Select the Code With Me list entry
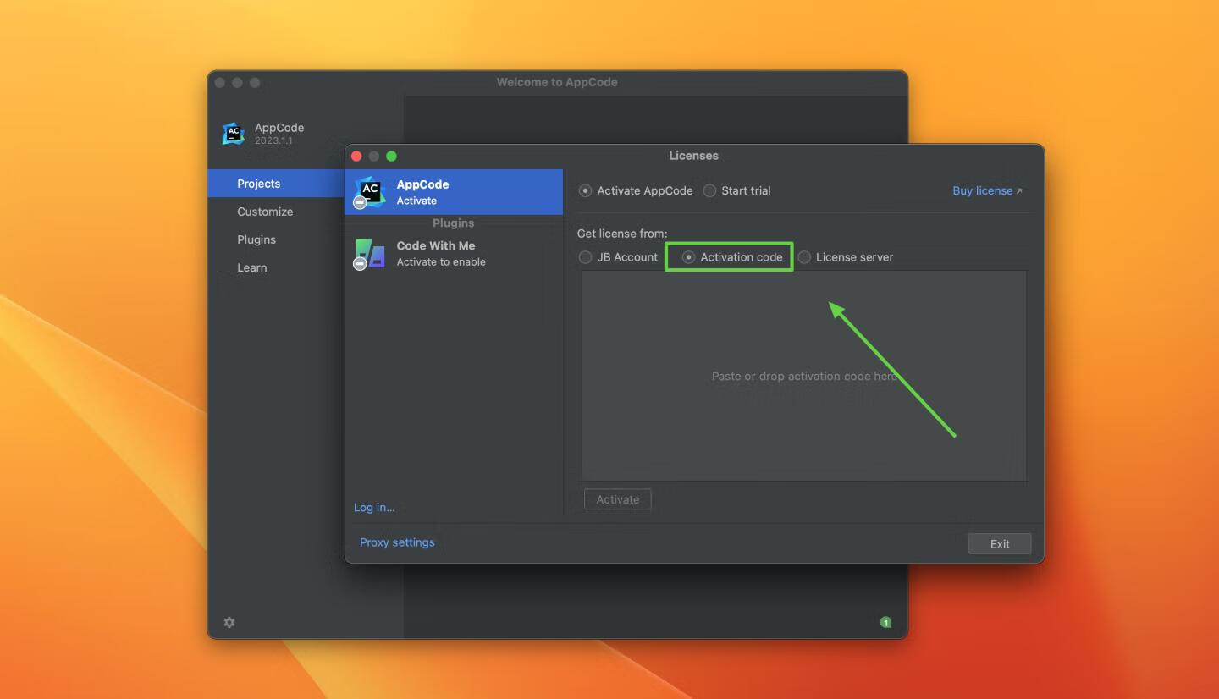The image size is (1219, 699). [454, 253]
